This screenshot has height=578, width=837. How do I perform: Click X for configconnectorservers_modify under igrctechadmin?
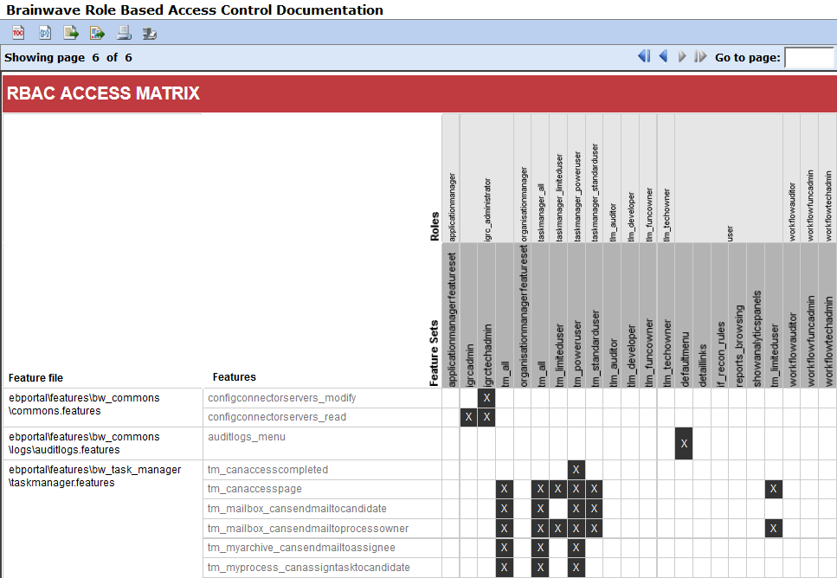pyautogui.click(x=486, y=398)
